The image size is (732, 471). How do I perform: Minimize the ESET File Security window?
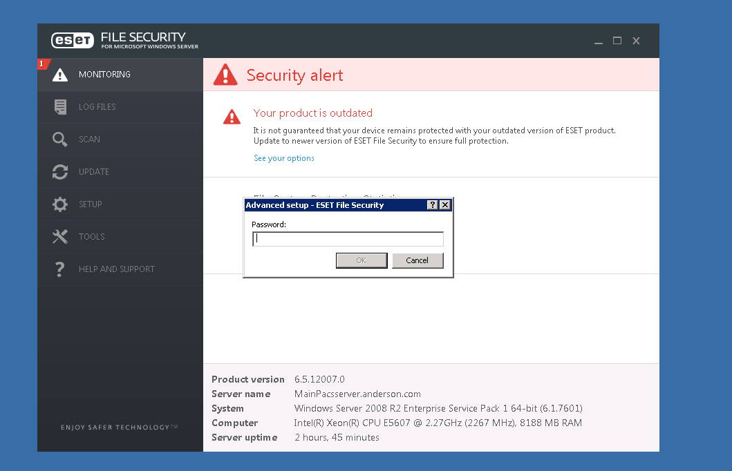pos(599,41)
